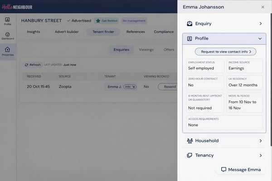Click the Self employed status value
272x181 pixels.
click(201, 68)
